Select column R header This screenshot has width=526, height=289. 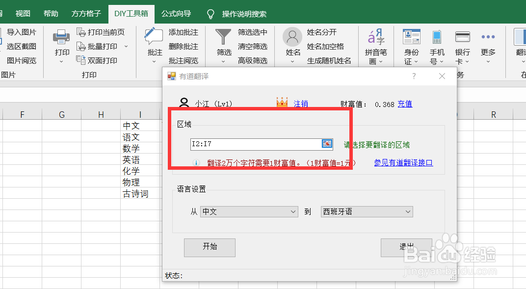pos(494,115)
